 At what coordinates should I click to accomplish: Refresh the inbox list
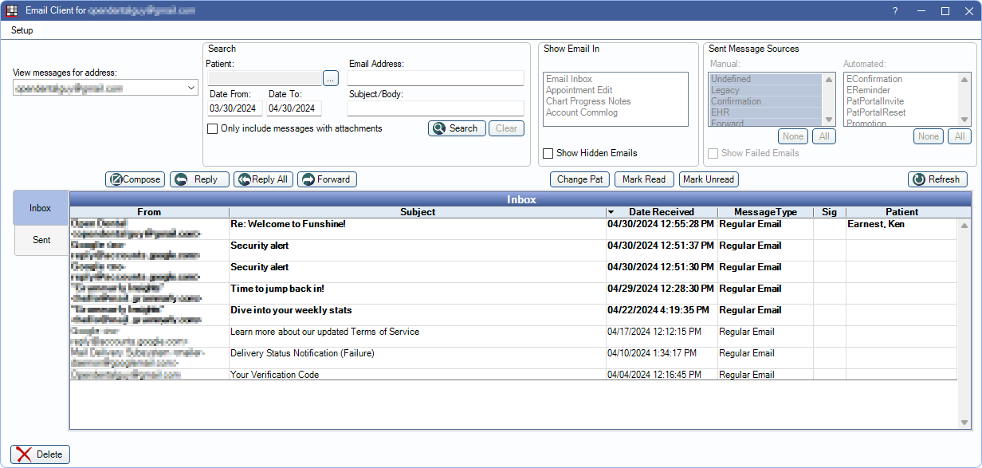[x=937, y=179]
